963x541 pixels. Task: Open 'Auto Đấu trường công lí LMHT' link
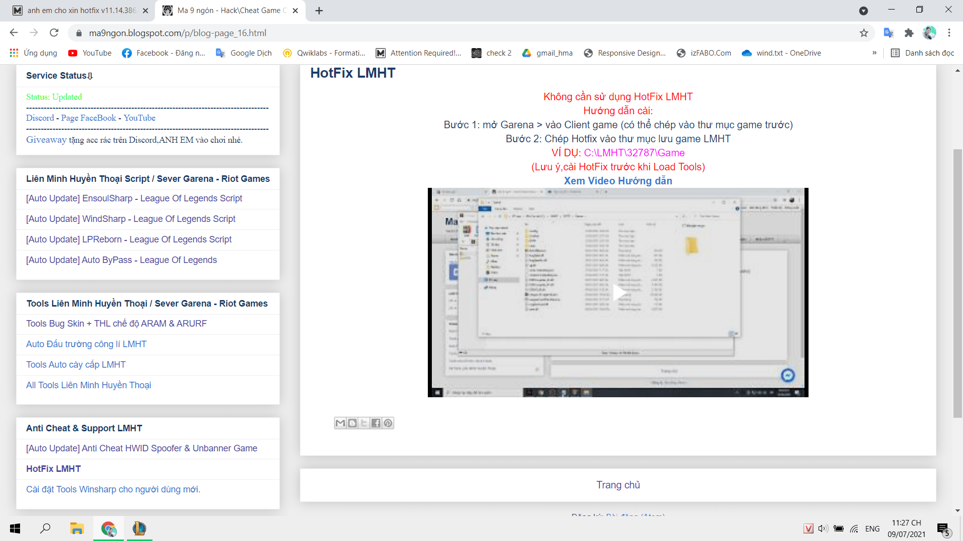[86, 344]
